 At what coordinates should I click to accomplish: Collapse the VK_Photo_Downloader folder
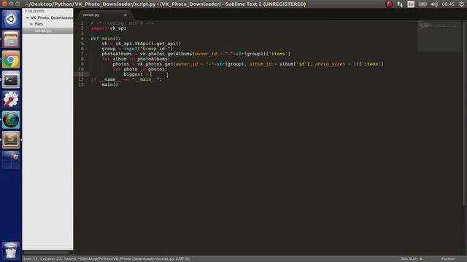click(28, 17)
